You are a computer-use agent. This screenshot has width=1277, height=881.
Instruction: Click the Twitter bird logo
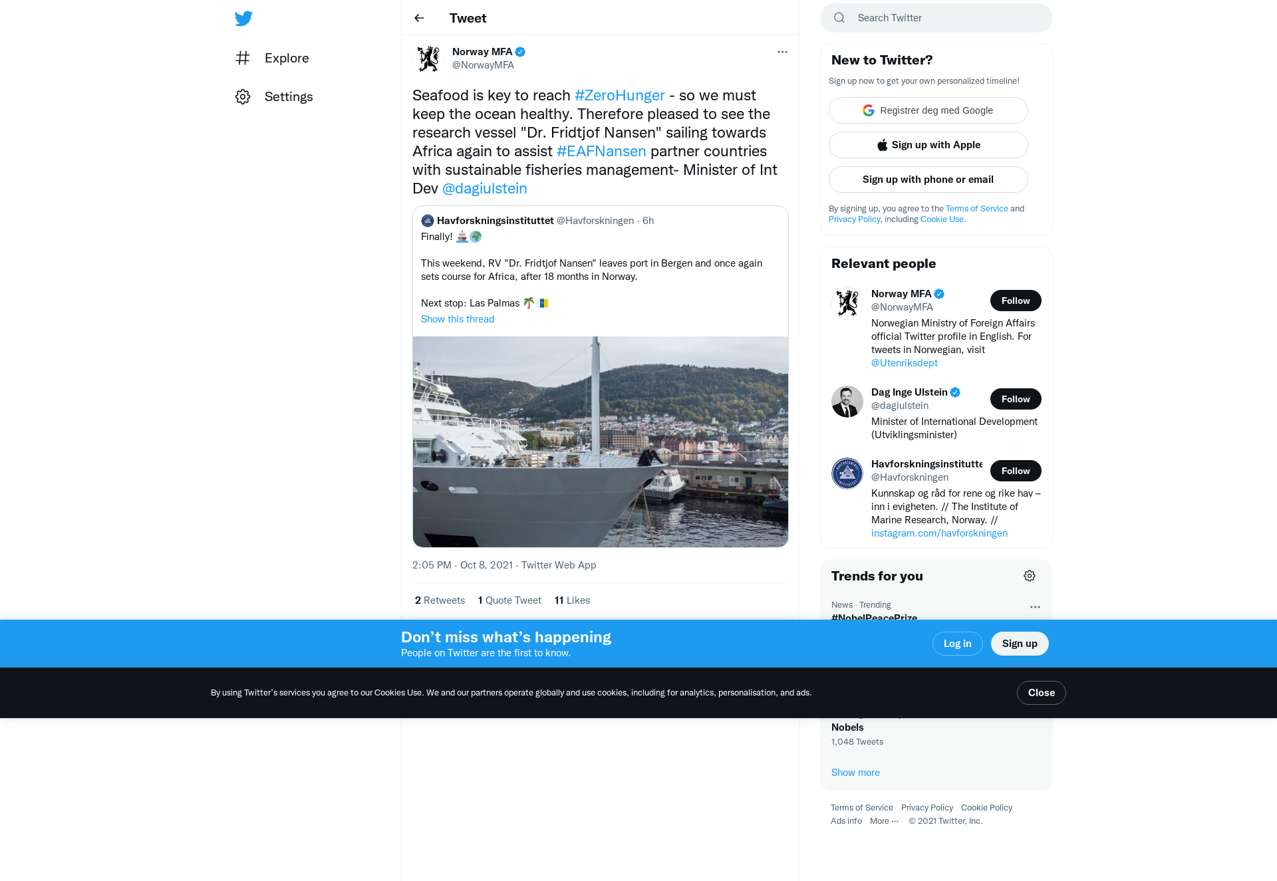pos(243,19)
